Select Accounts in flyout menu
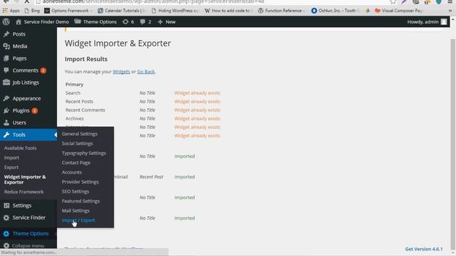 (71, 172)
